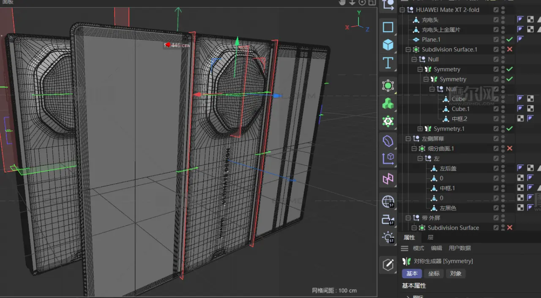Collapse the 左侧屏幕 group
The image size is (541, 298).
[x=408, y=139]
